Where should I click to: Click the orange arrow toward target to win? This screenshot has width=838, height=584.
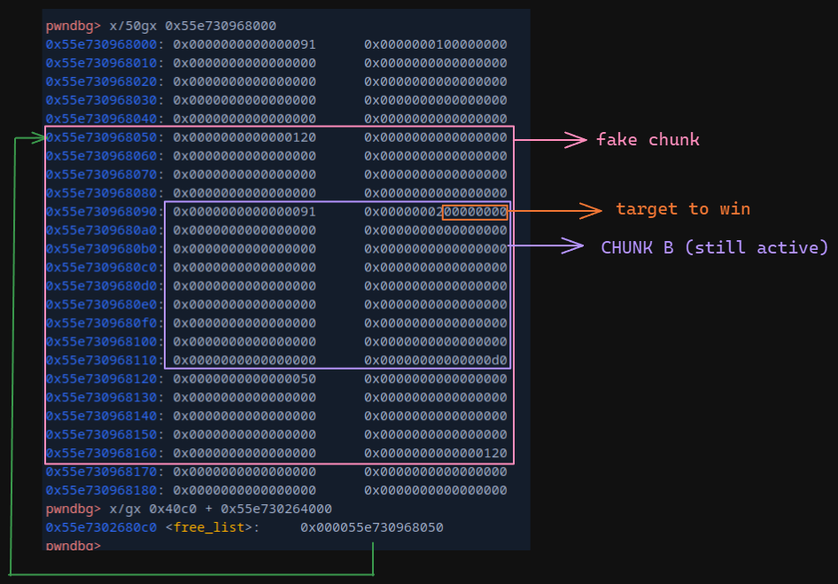pos(555,210)
